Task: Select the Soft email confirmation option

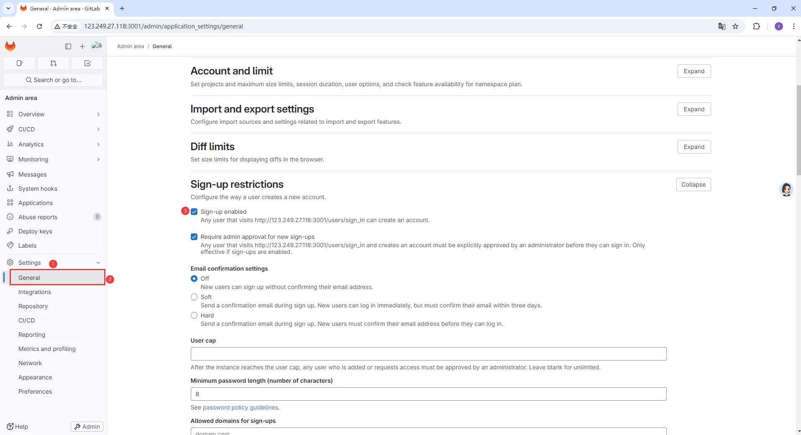Action: [194, 297]
